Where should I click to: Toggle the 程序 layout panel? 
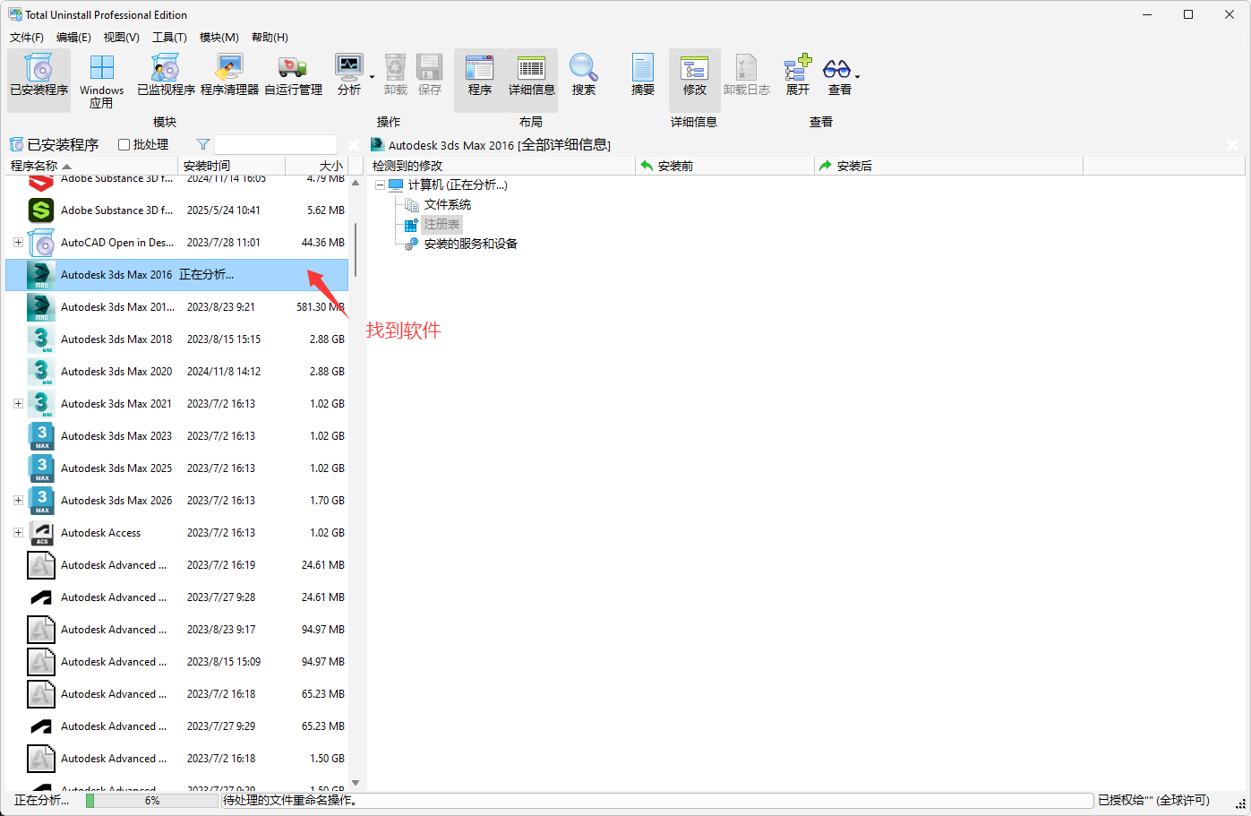[x=480, y=80]
